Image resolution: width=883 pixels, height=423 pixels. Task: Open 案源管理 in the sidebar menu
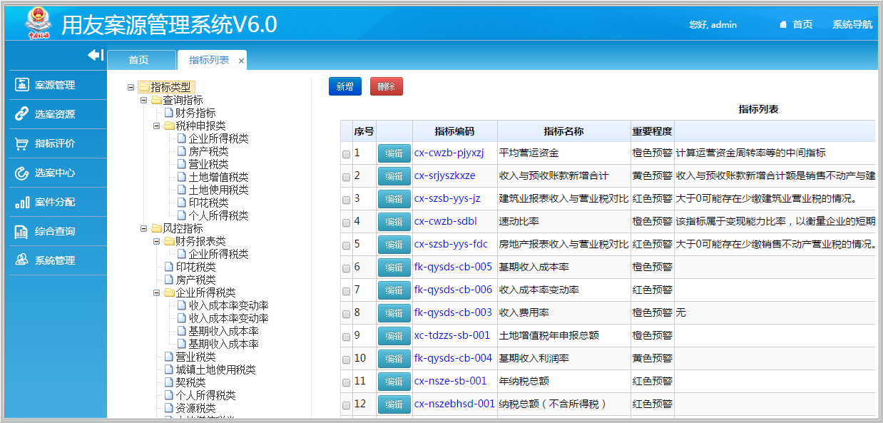pyautogui.click(x=57, y=85)
